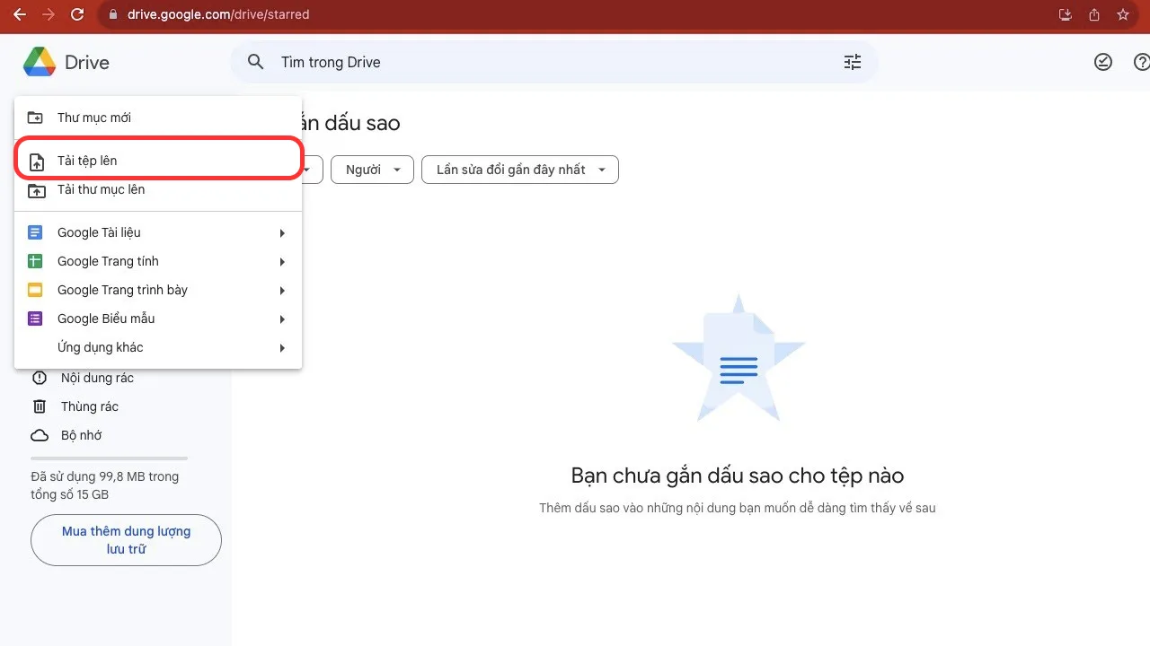Click the browser bookmark star icon
The width and height of the screenshot is (1150, 646).
pyautogui.click(x=1123, y=14)
